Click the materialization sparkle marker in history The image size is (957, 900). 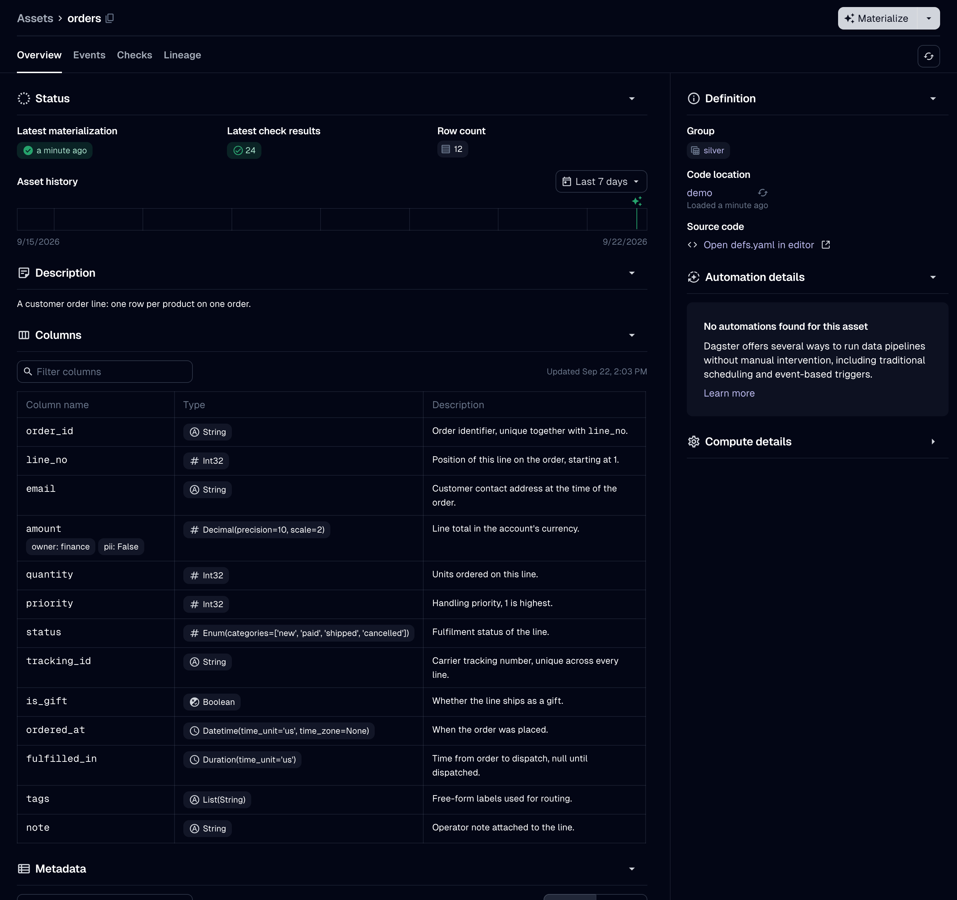[637, 201]
